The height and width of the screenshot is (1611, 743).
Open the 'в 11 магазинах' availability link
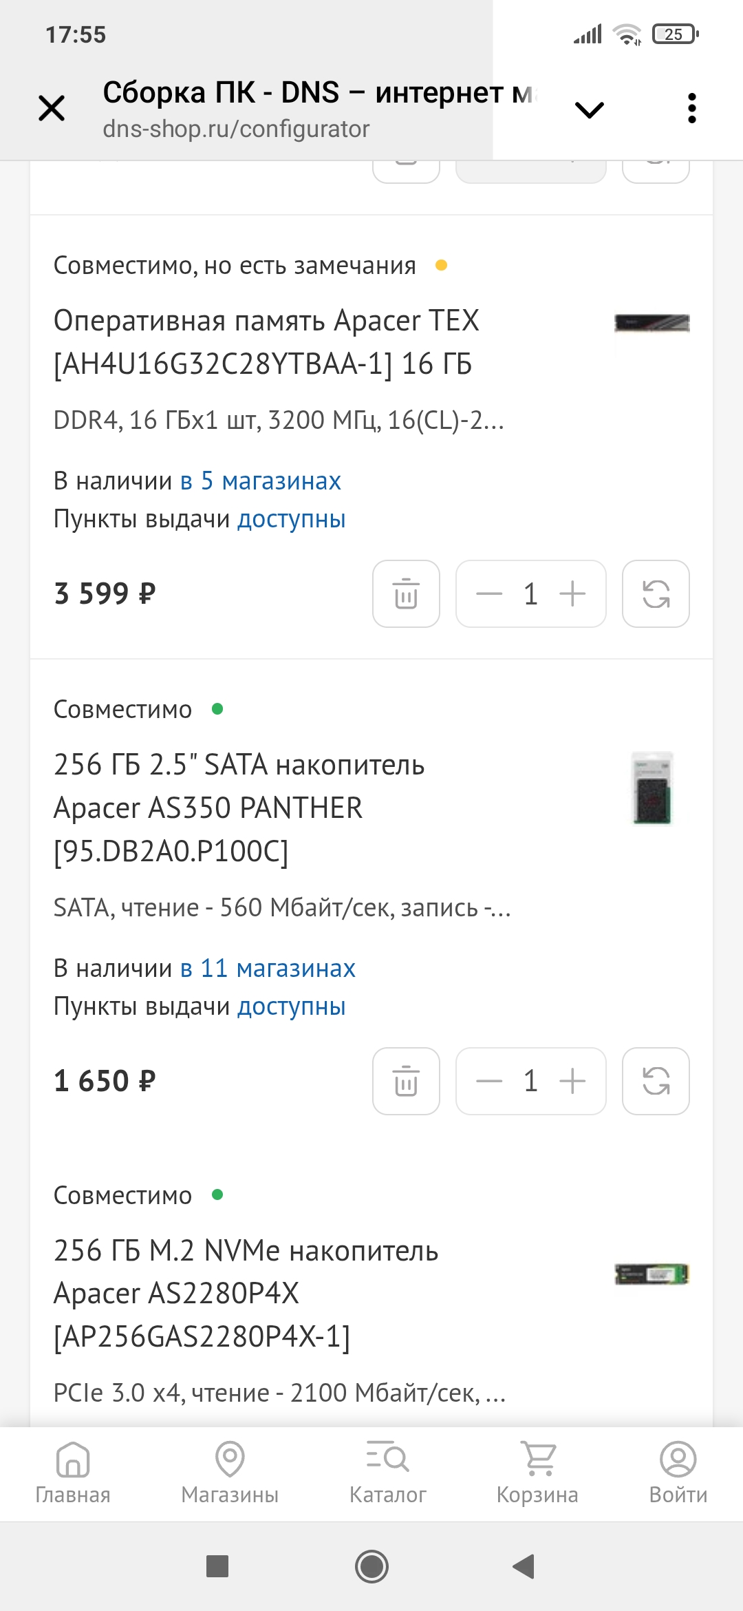[x=268, y=969]
